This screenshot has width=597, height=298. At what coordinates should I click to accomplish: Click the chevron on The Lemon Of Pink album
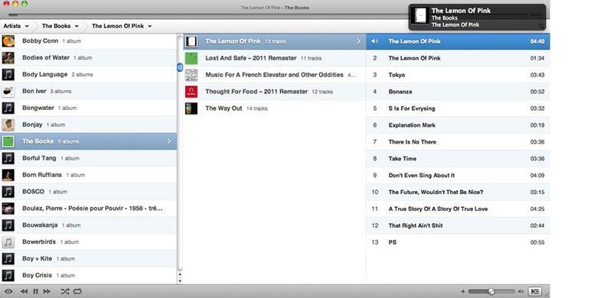coord(358,41)
